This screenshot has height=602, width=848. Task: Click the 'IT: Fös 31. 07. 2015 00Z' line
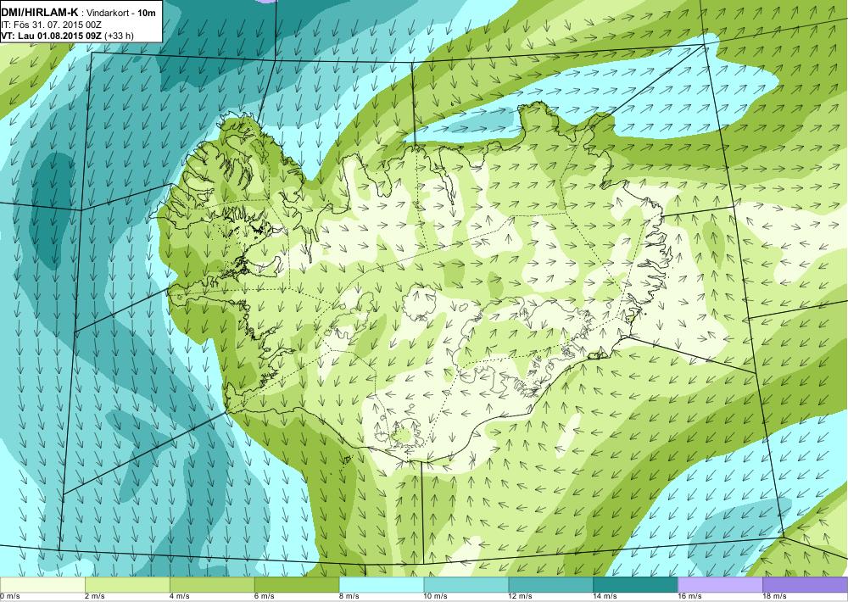(52, 25)
